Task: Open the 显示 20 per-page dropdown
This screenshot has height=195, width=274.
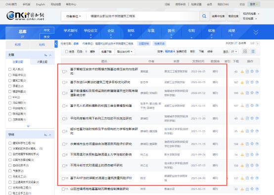Action: (x=234, y=51)
